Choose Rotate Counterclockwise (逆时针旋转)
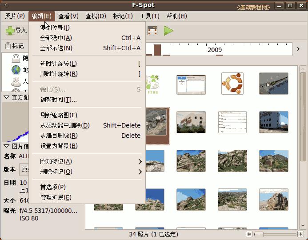308x240 pixels. tap(87, 64)
